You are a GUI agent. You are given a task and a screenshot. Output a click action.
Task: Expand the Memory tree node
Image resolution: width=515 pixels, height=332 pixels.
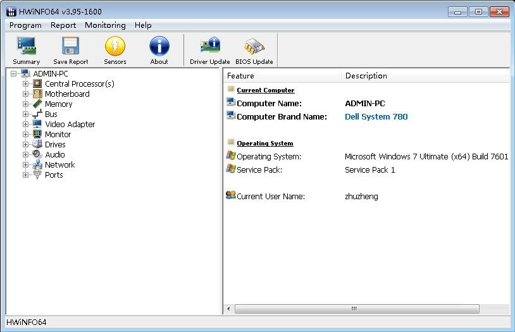[x=26, y=104]
